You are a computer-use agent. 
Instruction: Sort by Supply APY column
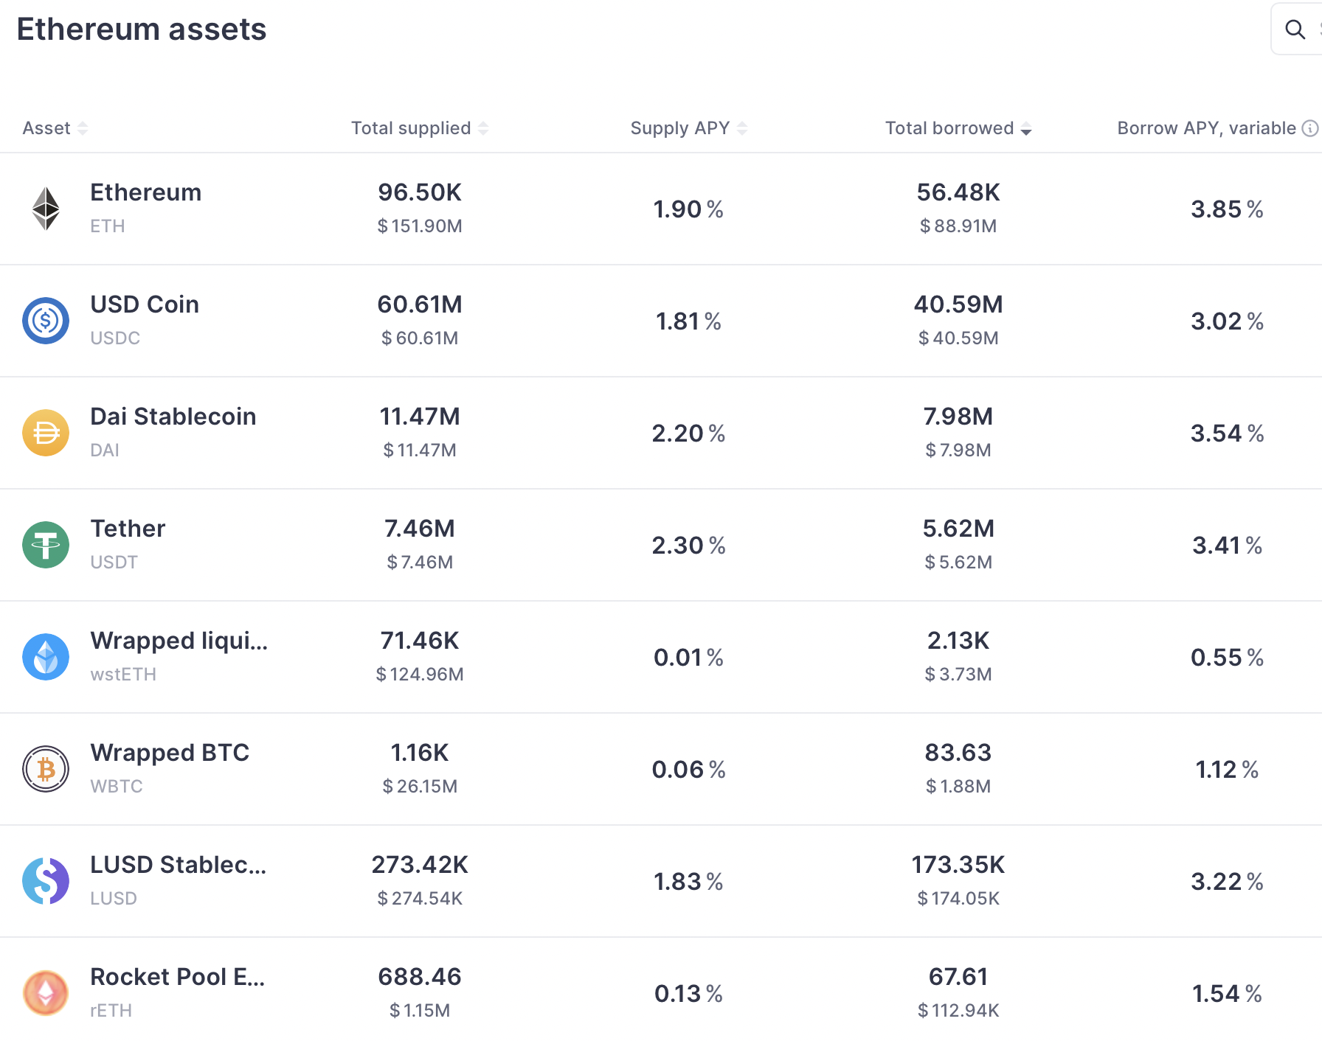689,128
